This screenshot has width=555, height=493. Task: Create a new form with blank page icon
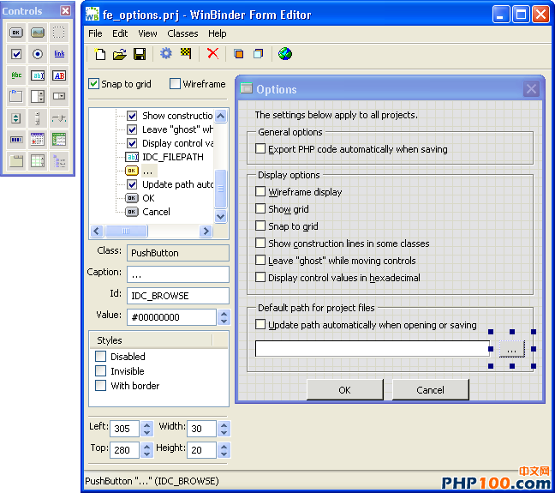click(x=100, y=54)
